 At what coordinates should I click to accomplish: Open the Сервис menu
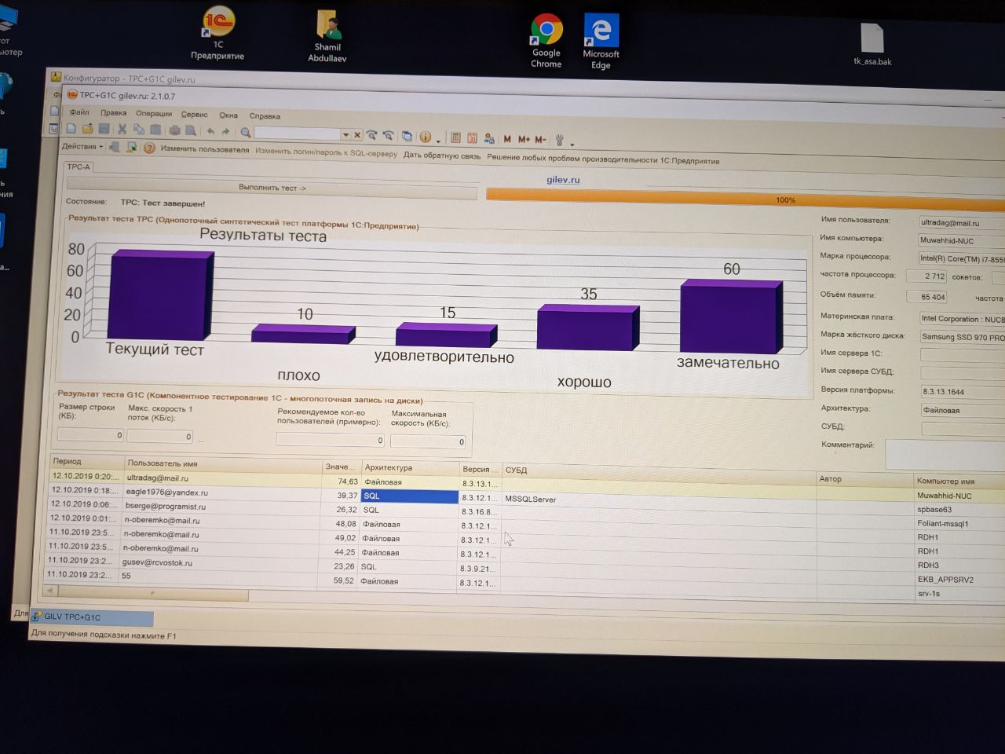[x=194, y=115]
